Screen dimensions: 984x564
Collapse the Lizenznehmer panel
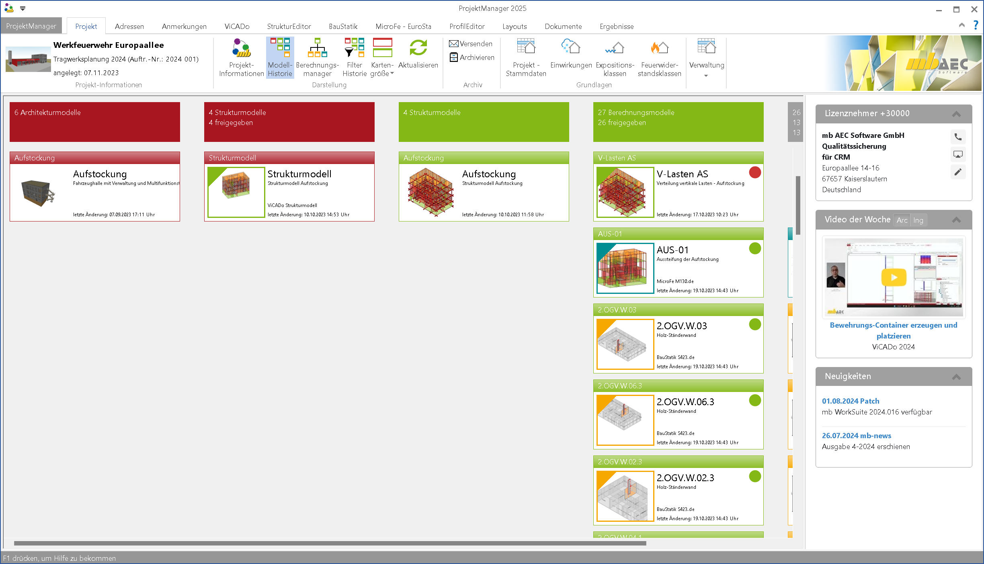(956, 114)
